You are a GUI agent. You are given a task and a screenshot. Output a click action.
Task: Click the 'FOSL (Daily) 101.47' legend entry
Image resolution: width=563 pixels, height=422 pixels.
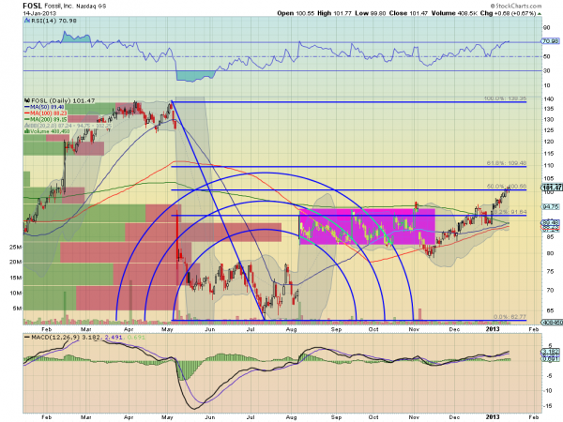point(63,101)
